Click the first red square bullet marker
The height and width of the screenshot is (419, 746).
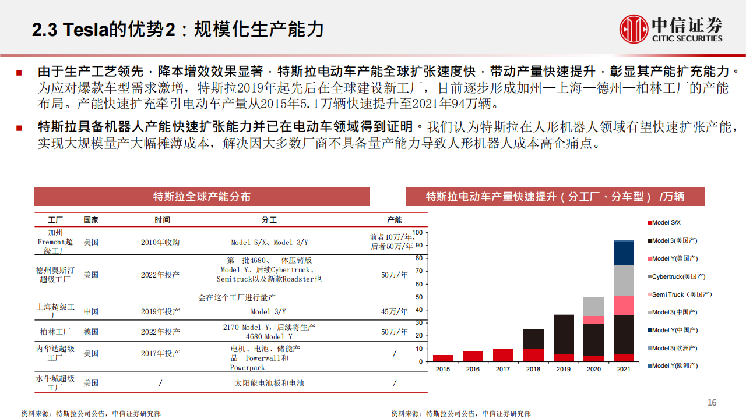tap(19, 73)
